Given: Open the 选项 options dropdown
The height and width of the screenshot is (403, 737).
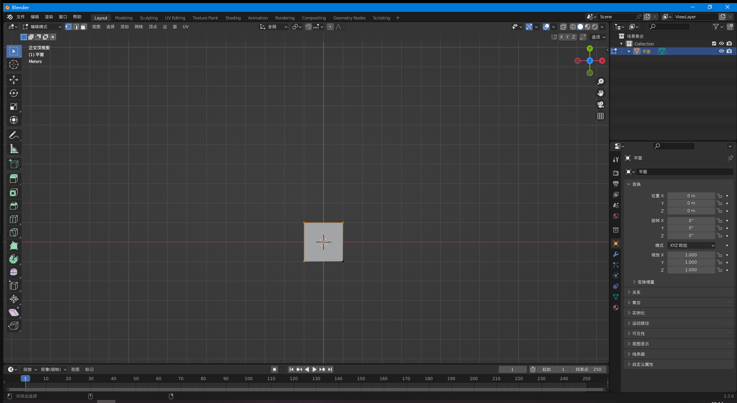Looking at the screenshot, I should point(598,37).
